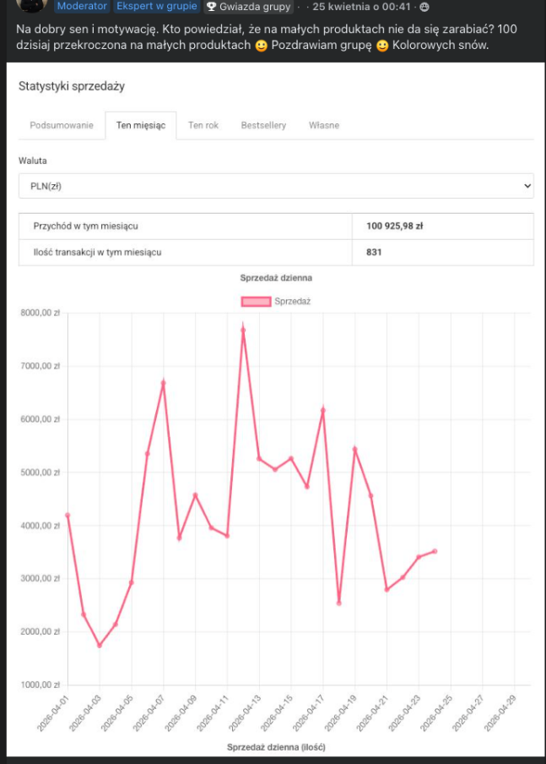Click the chart data point on 2026-04-07
The image size is (546, 764).
click(x=164, y=383)
